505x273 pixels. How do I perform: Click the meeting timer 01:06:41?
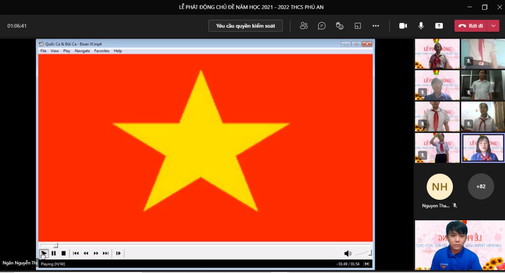tap(17, 26)
